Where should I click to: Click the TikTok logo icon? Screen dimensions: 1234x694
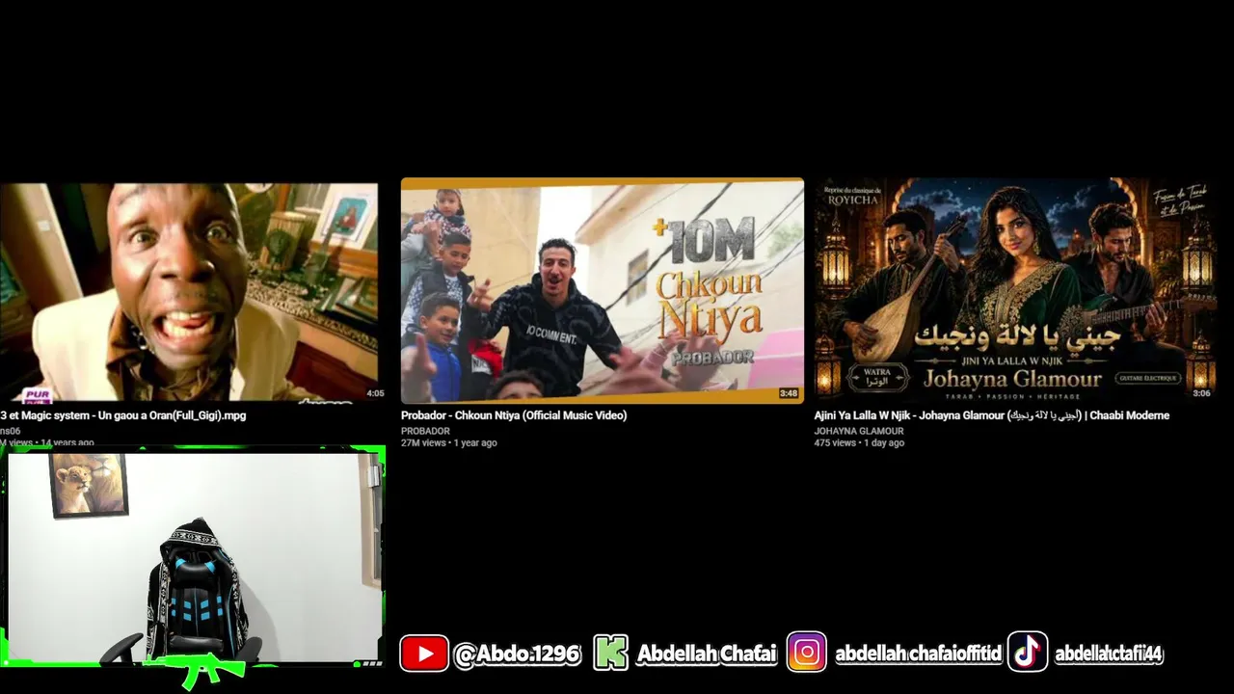tap(1028, 653)
